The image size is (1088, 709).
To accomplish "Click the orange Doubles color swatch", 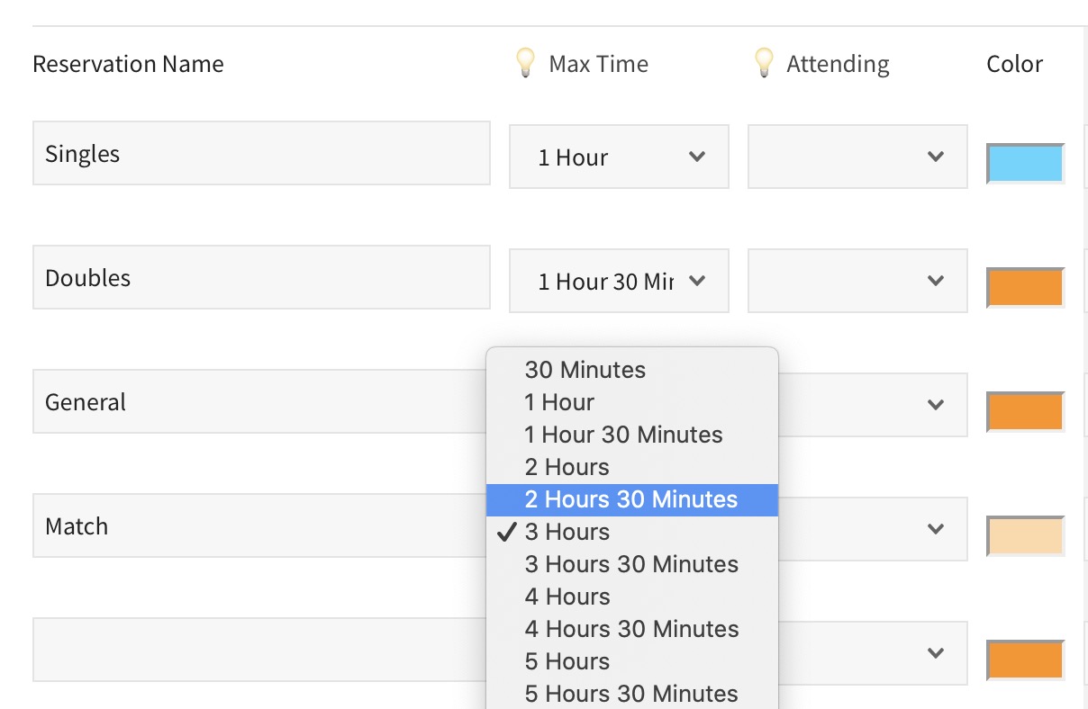I will 1025,288.
